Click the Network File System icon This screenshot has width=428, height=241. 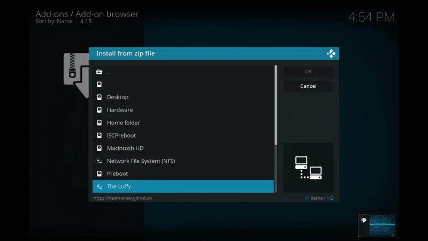click(99, 161)
